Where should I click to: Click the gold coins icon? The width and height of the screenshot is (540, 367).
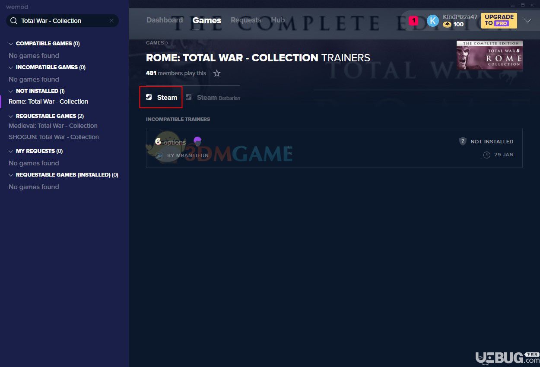[x=447, y=25]
